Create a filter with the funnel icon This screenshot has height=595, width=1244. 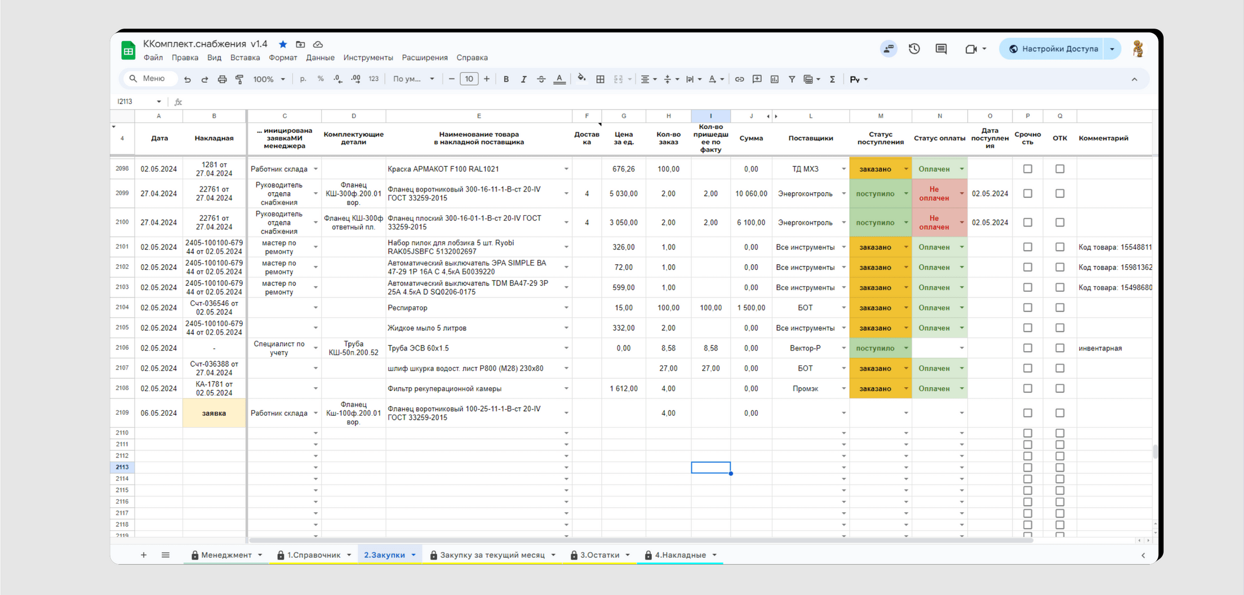tap(792, 79)
